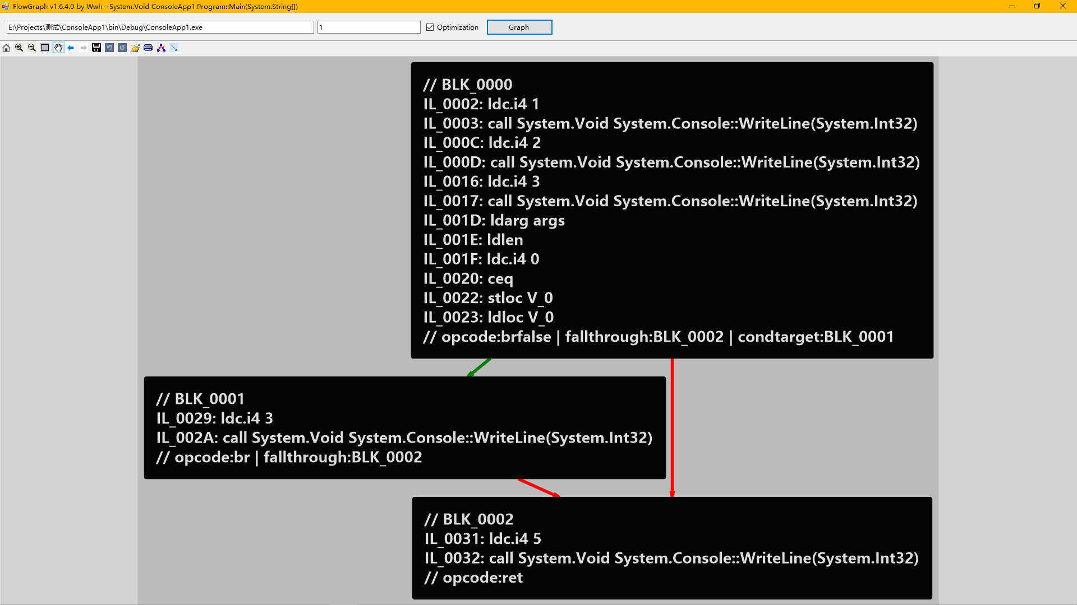Click the Zoom In magnifier icon
The image size is (1077, 605).
(x=19, y=48)
